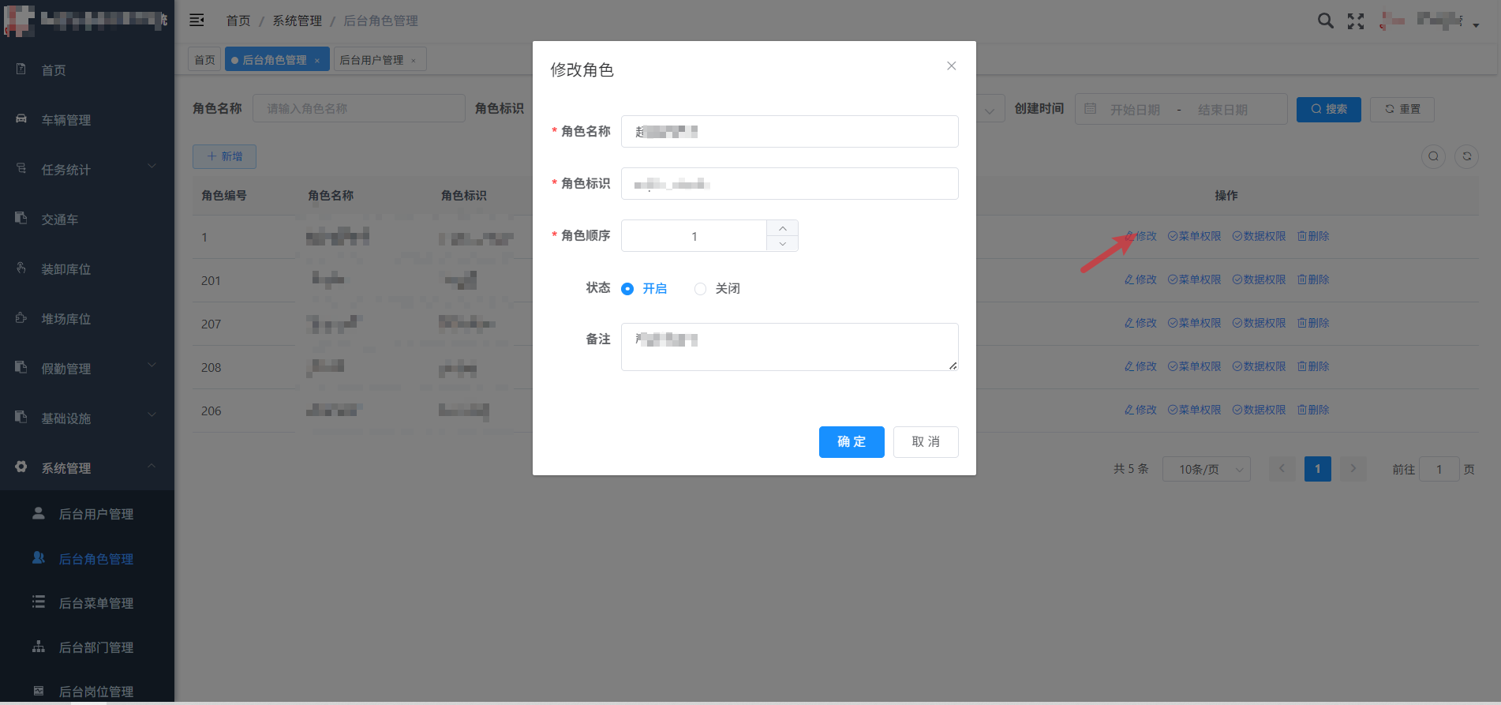Click 修改 for role 201
Image resolution: width=1501 pixels, height=705 pixels.
(x=1140, y=279)
